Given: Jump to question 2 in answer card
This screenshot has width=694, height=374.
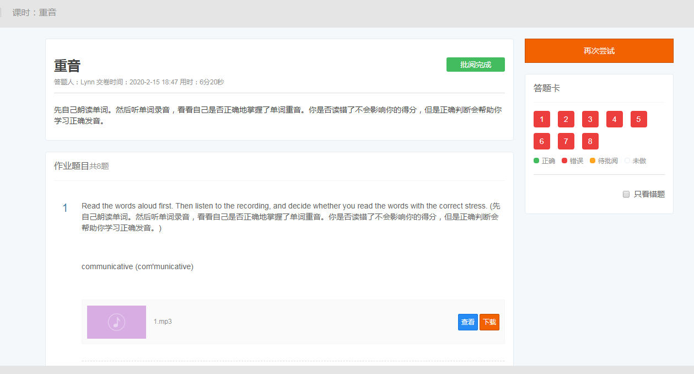Looking at the screenshot, I should click(x=566, y=119).
